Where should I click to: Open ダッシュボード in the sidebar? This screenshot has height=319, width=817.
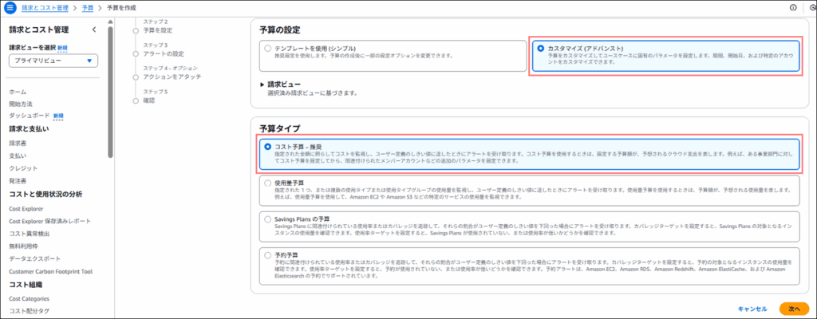click(x=30, y=116)
